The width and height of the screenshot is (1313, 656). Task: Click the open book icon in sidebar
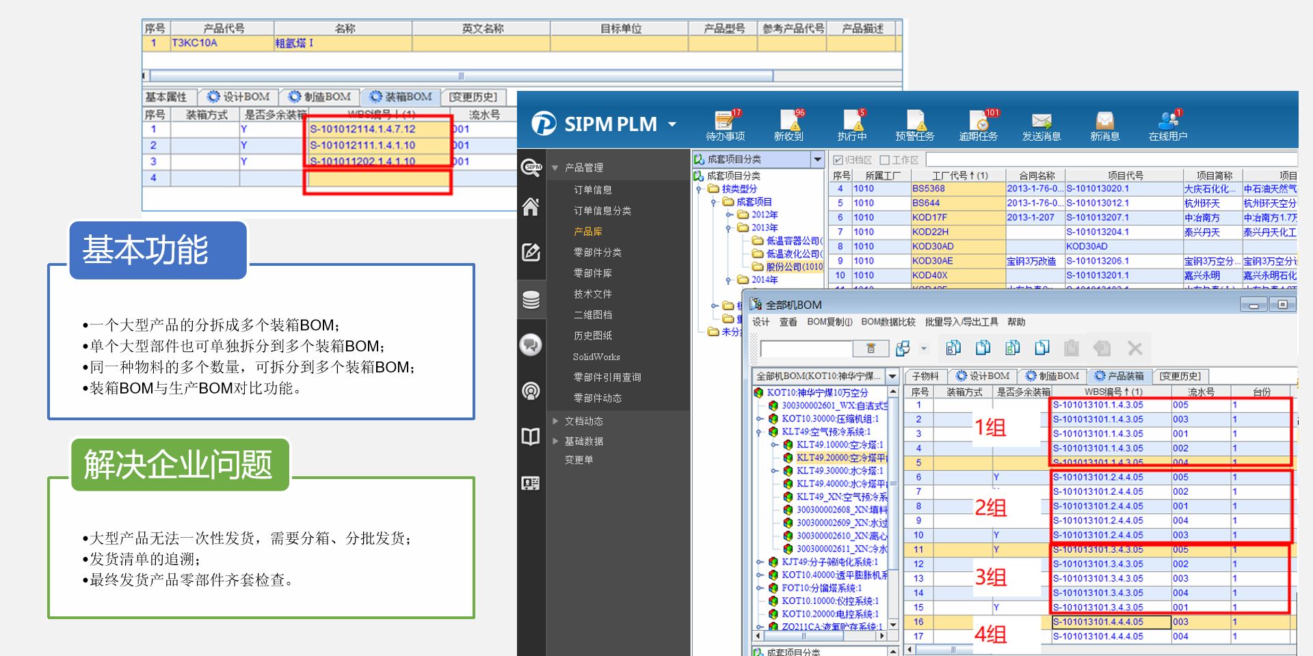531,437
